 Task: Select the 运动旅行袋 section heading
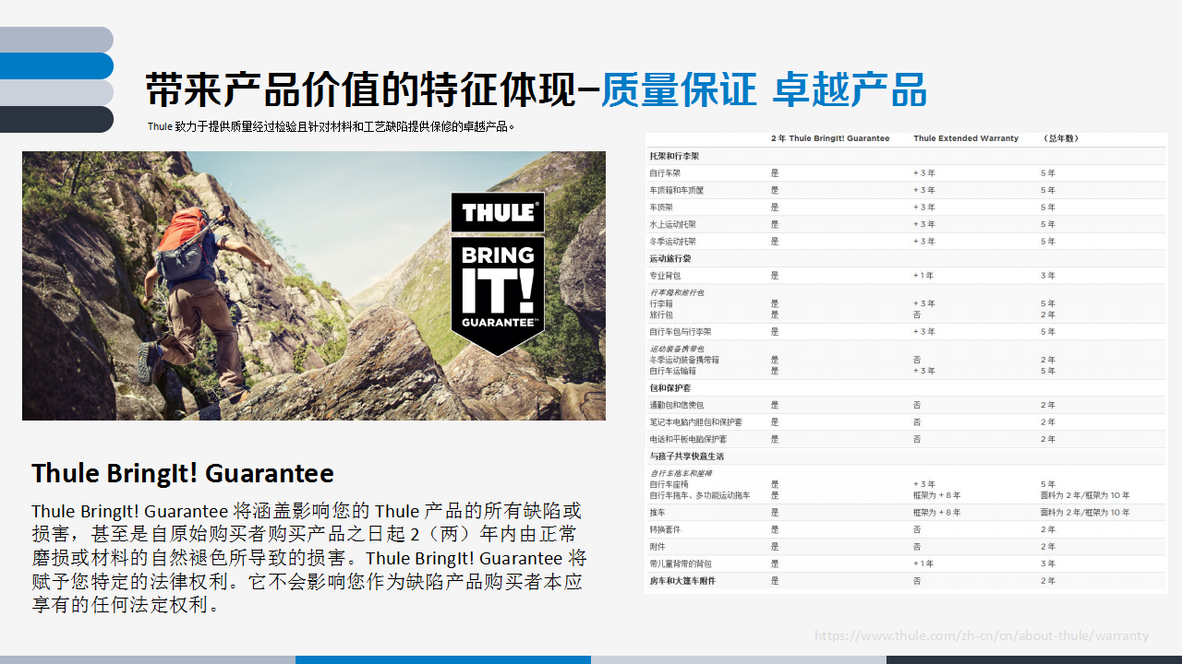(x=669, y=259)
